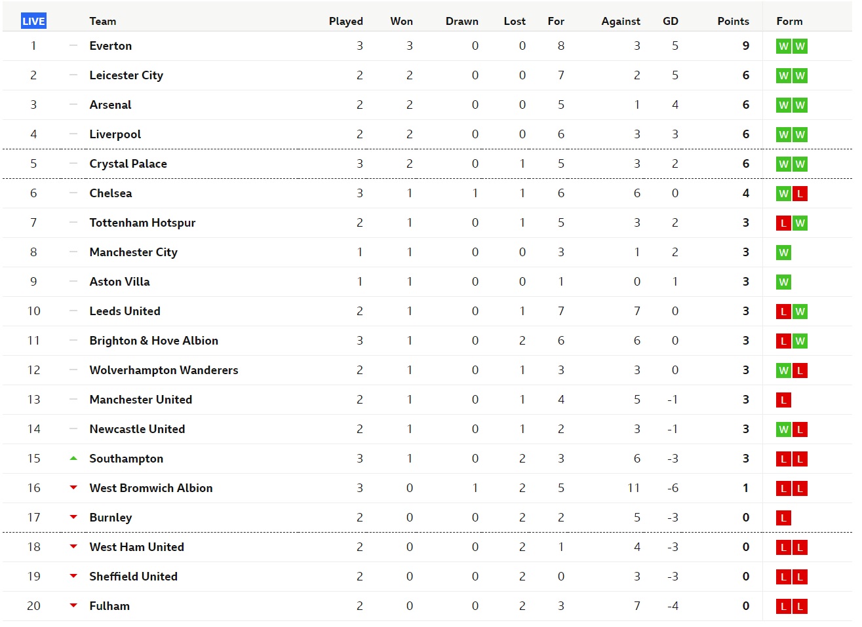Open the Everton team link
Image resolution: width=862 pixels, height=627 pixels.
[x=111, y=46]
